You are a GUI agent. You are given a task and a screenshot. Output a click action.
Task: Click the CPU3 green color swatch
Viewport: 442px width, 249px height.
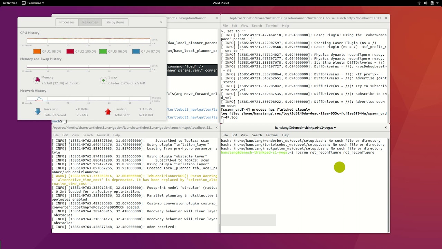103,52
